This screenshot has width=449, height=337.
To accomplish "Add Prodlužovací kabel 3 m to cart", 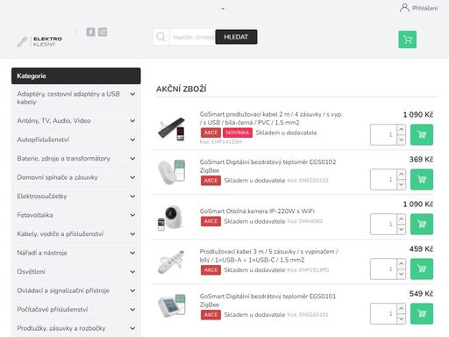I will coord(422,269).
